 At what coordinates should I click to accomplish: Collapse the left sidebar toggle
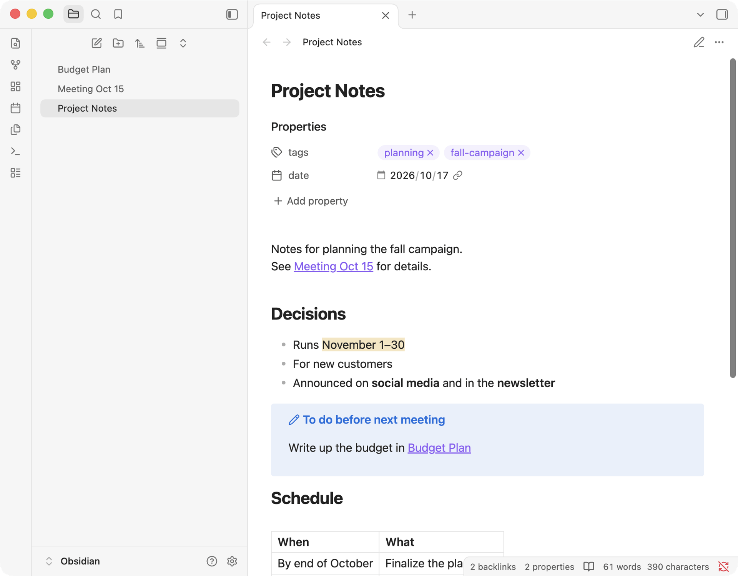point(232,15)
